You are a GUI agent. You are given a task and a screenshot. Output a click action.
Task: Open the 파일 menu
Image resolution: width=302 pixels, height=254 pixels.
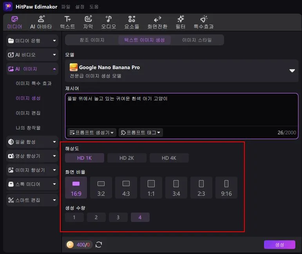click(x=66, y=7)
